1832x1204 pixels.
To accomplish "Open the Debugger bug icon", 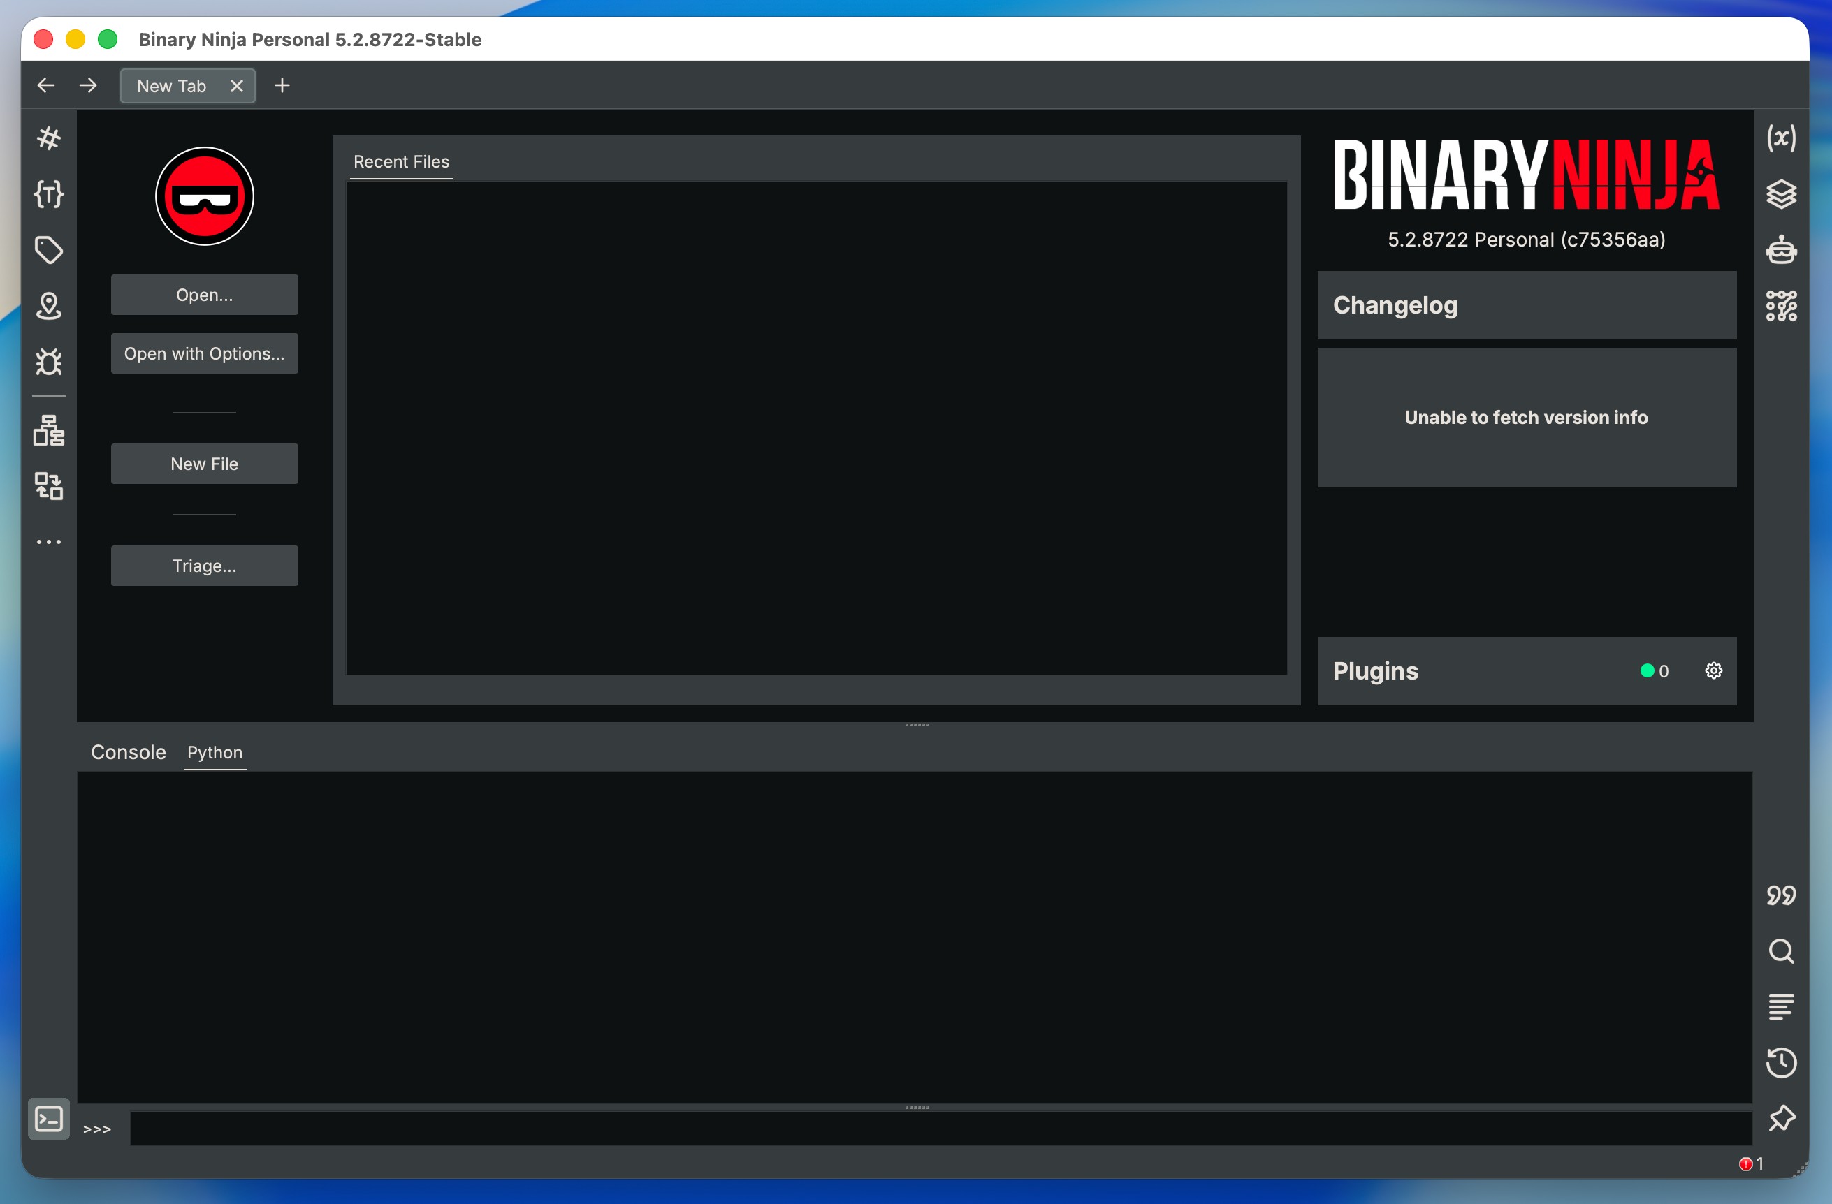I will coord(48,362).
